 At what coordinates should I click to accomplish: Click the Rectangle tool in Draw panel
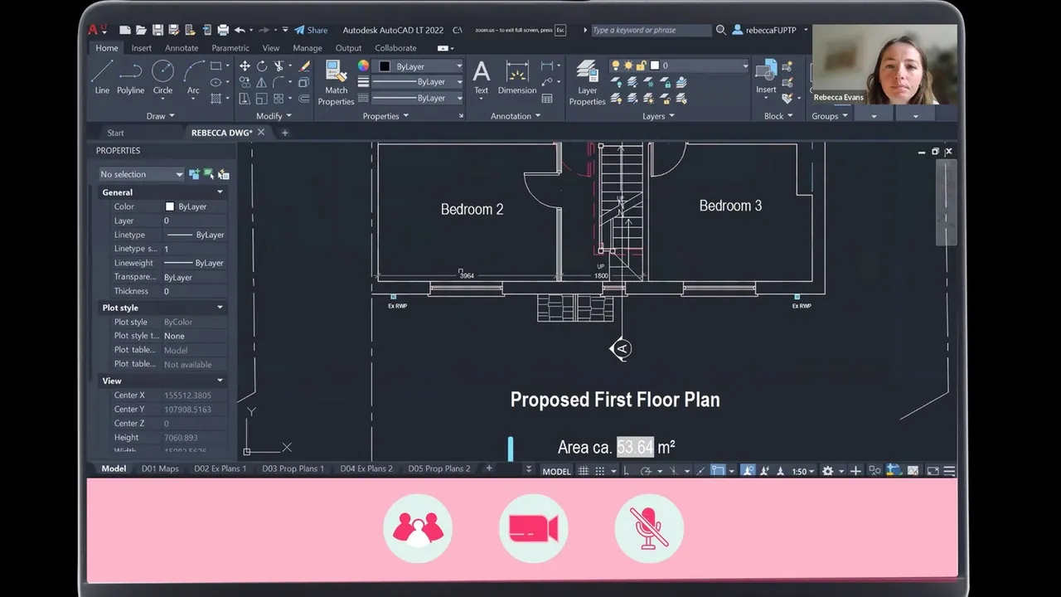(x=216, y=66)
